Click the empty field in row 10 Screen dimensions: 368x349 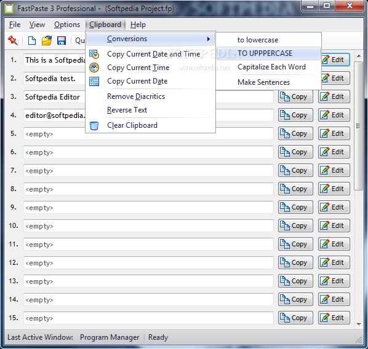tap(148, 226)
